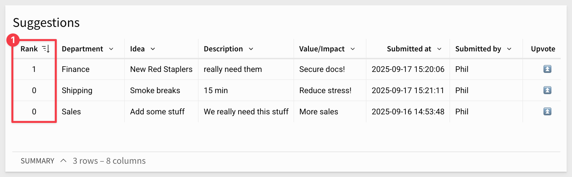
Task: Select the Reduce stress! value cell
Action: (325, 90)
